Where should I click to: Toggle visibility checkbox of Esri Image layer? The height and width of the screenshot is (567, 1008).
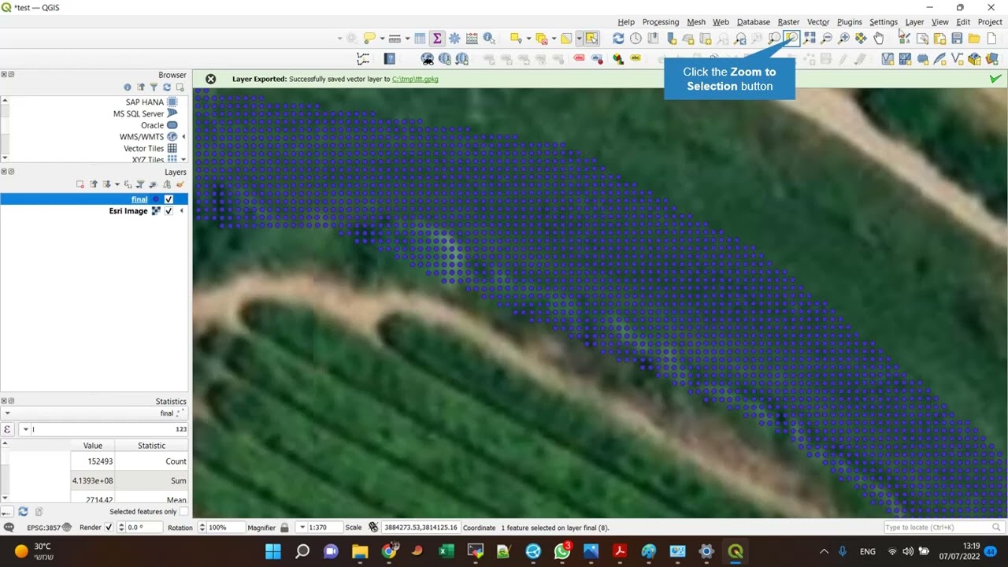(169, 211)
